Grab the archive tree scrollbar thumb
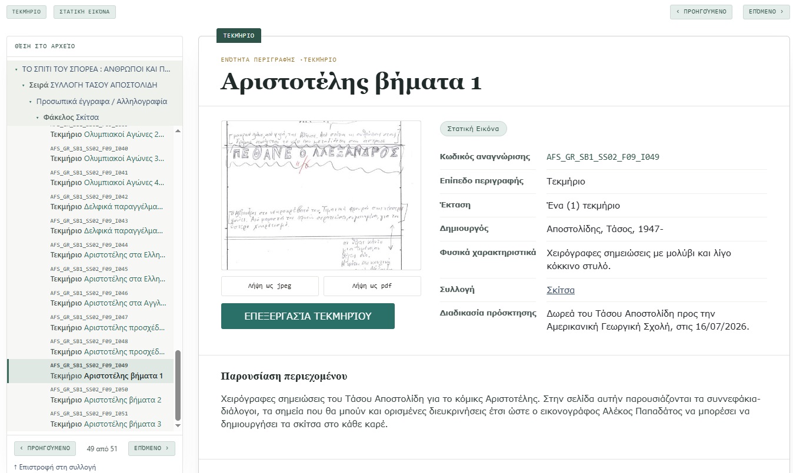 [x=178, y=385]
